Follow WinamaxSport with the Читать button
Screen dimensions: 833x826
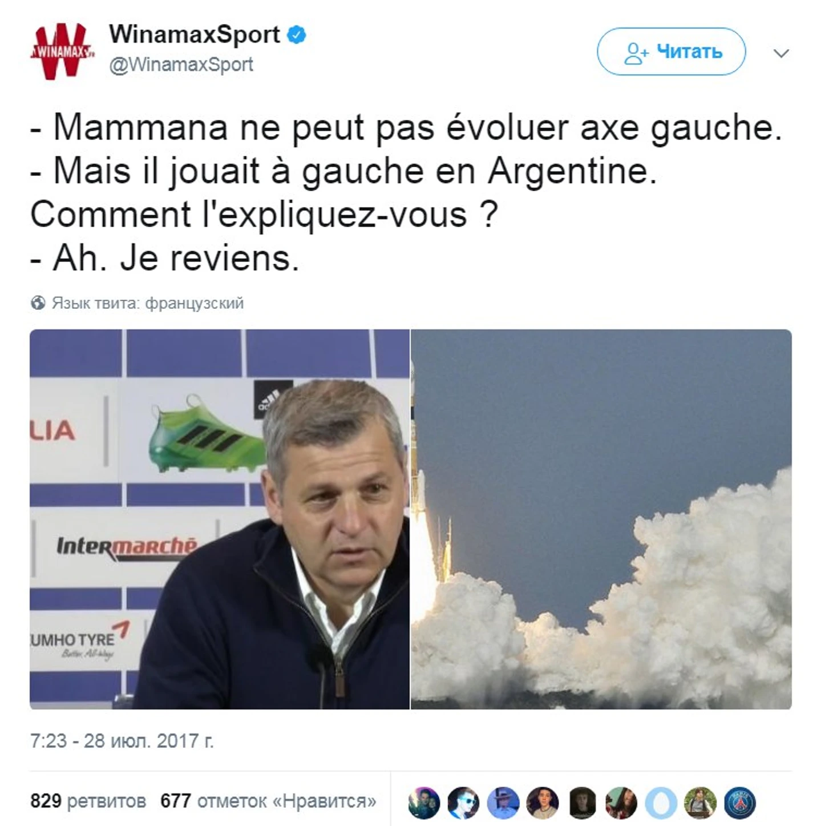[x=671, y=51]
